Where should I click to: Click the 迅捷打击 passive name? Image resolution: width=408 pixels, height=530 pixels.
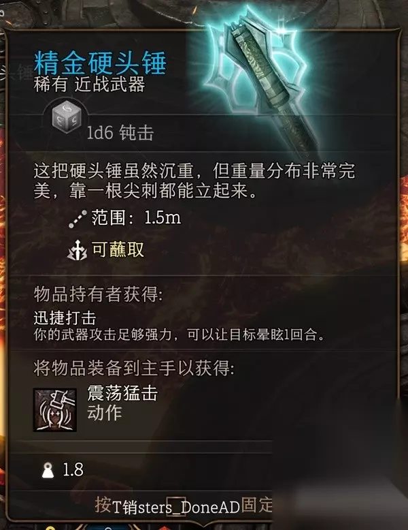pos(65,318)
